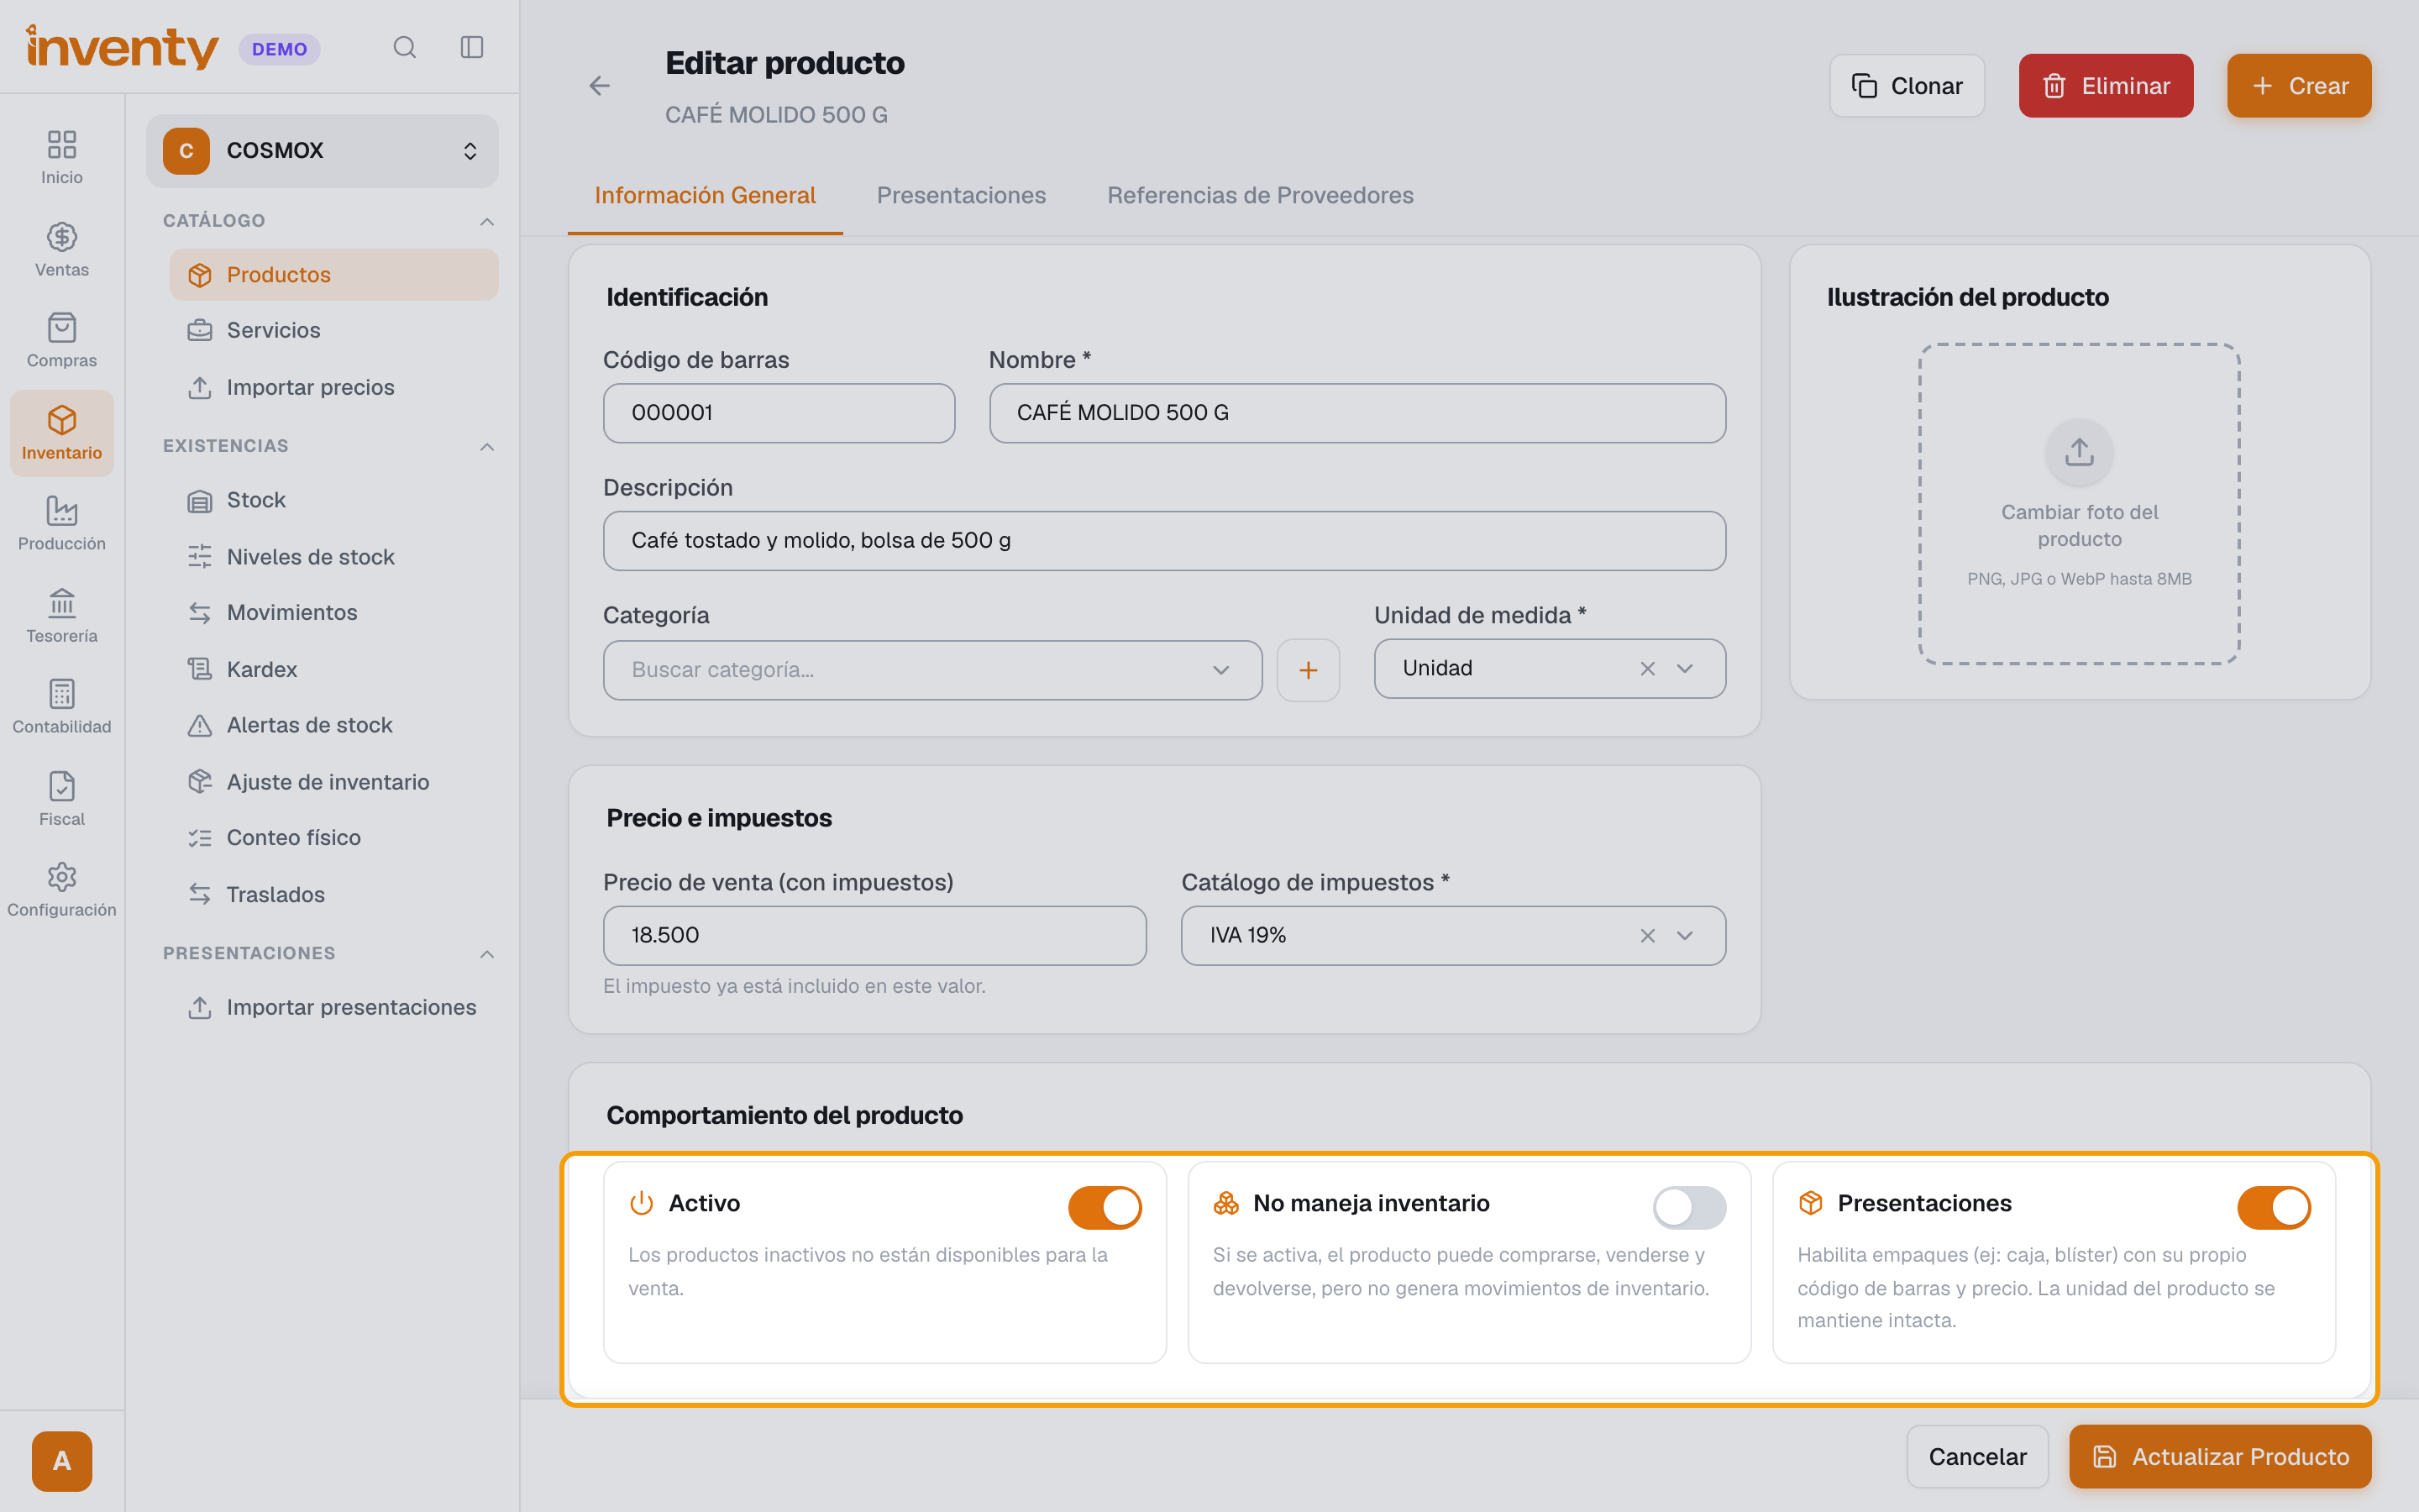Clear the Unidad de medida selection
This screenshot has height=1512, width=2419.
click(x=1647, y=668)
